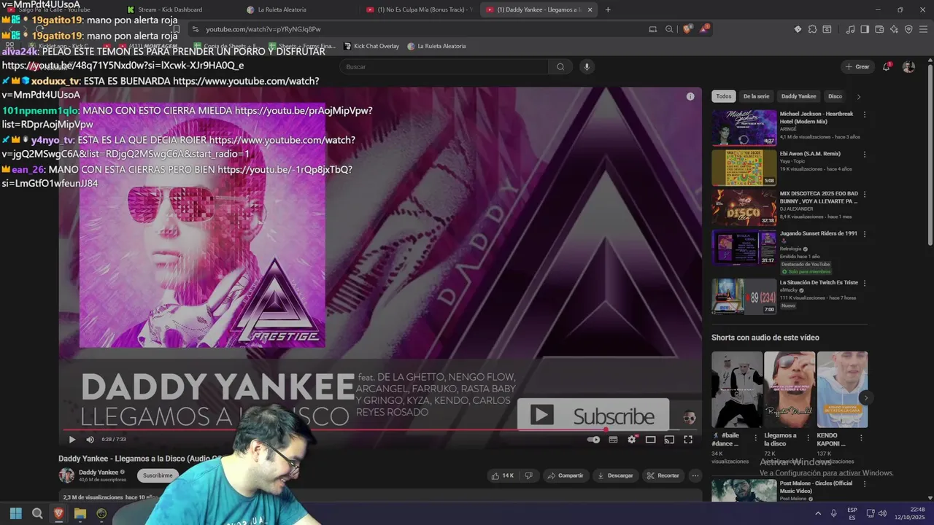Open Windows Start menu

[x=16, y=513]
